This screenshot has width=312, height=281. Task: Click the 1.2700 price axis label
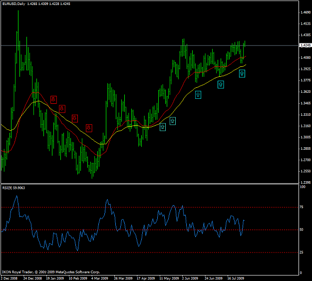306,160
